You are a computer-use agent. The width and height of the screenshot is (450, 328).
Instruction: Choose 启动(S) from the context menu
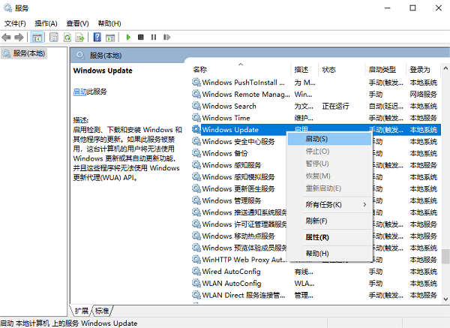[316, 140]
